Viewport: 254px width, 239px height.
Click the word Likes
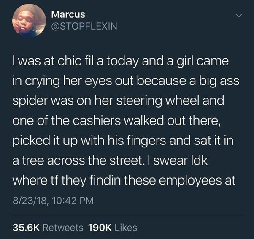coord(126,227)
